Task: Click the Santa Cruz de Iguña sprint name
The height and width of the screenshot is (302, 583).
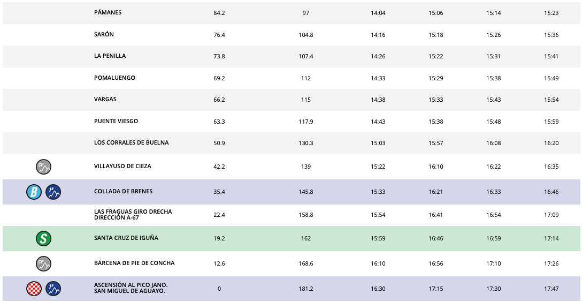Action: [x=126, y=238]
